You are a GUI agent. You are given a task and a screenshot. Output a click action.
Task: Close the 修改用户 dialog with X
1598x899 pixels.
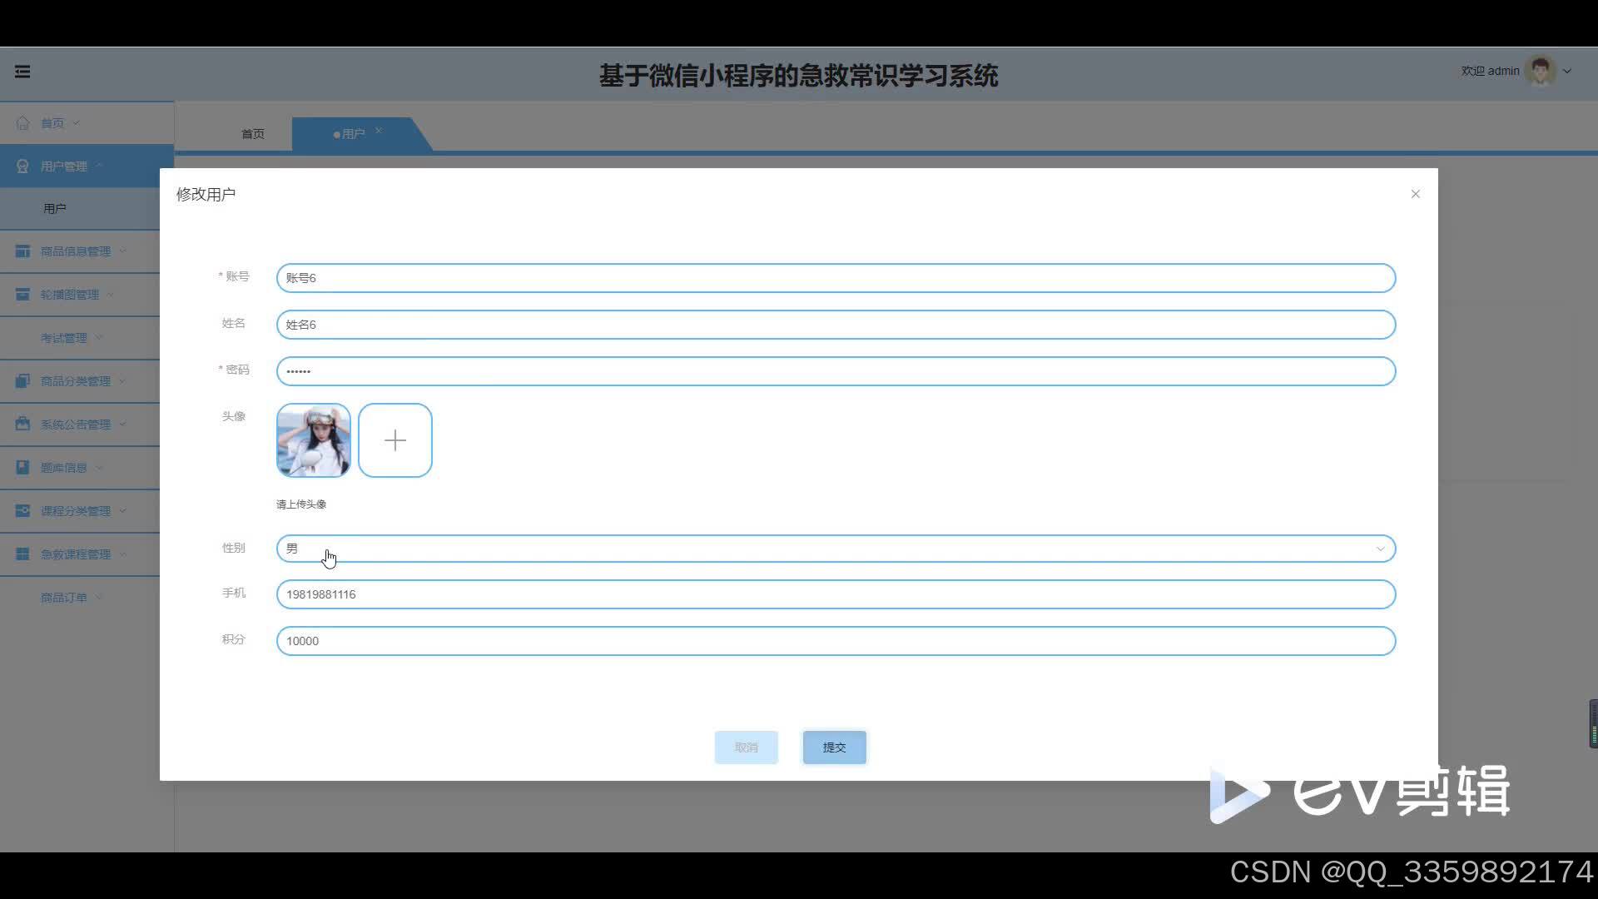(1415, 194)
